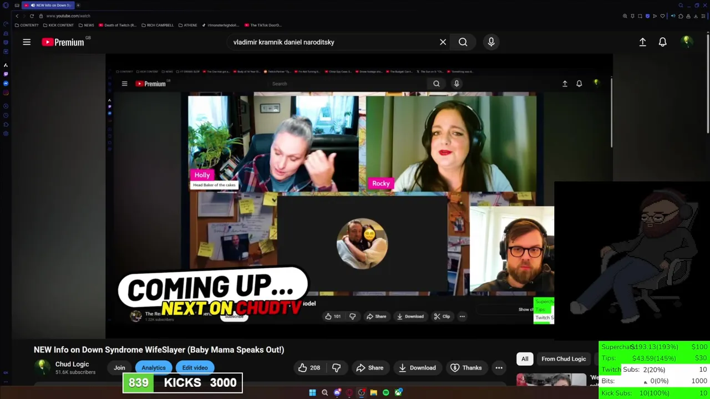Click the Chud Logic channel avatar
The height and width of the screenshot is (399, 710).
[x=42, y=367]
